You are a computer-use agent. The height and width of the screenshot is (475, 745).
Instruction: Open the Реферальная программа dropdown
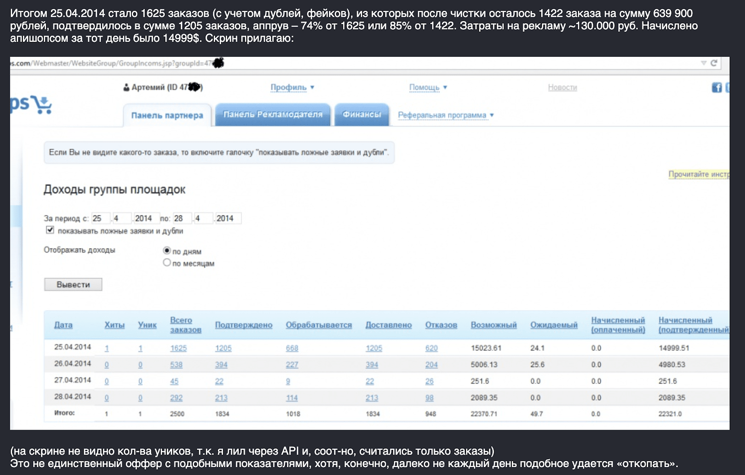pyautogui.click(x=446, y=115)
